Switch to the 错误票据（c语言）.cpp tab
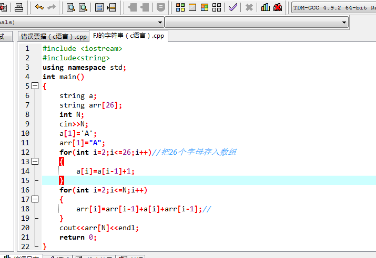This screenshot has height=258, width=376. [54, 37]
